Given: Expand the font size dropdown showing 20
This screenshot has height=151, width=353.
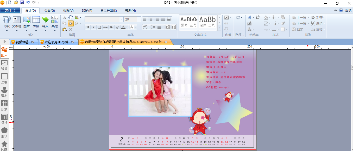Looking at the screenshot, I should pos(139,19).
